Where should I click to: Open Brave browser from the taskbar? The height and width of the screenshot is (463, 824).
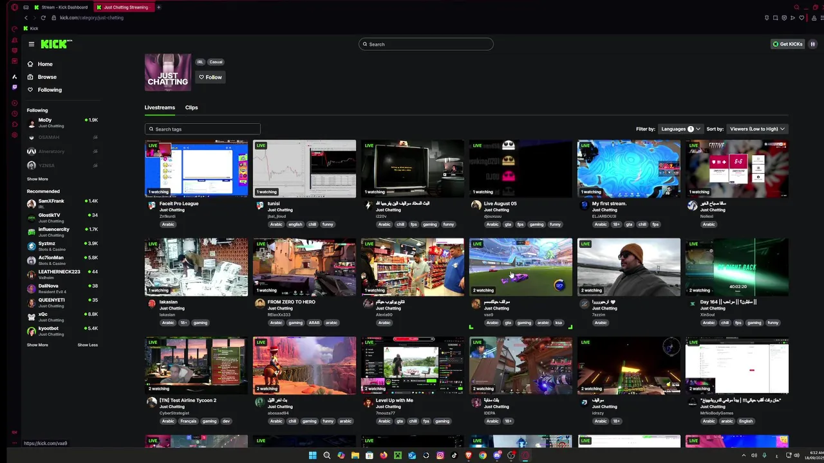tap(469, 455)
